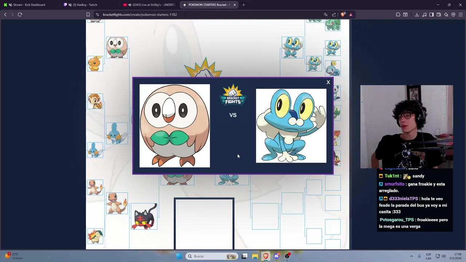The image size is (466, 262).
Task: Open browser main hamburger menu
Action: click(461, 15)
